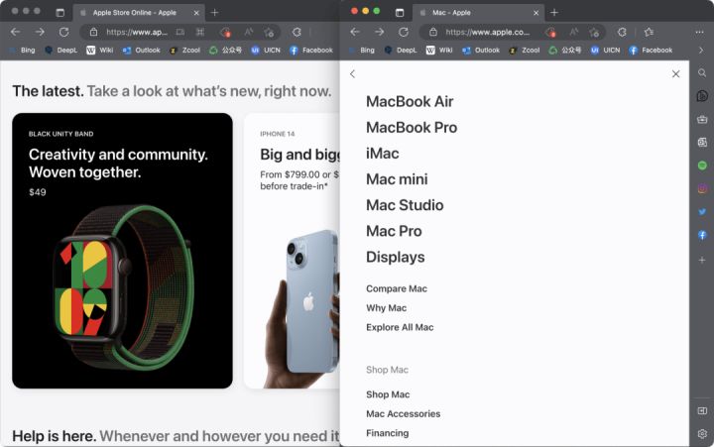Open Mac Pro from the menu

(x=394, y=231)
